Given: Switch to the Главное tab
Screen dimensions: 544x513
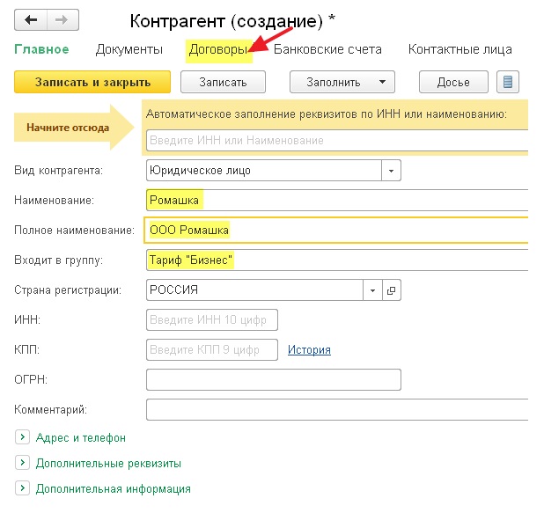Looking at the screenshot, I should 41,49.
